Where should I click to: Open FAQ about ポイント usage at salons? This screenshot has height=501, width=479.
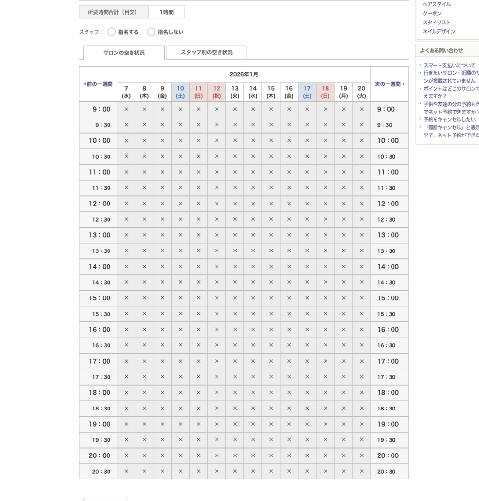click(x=451, y=89)
